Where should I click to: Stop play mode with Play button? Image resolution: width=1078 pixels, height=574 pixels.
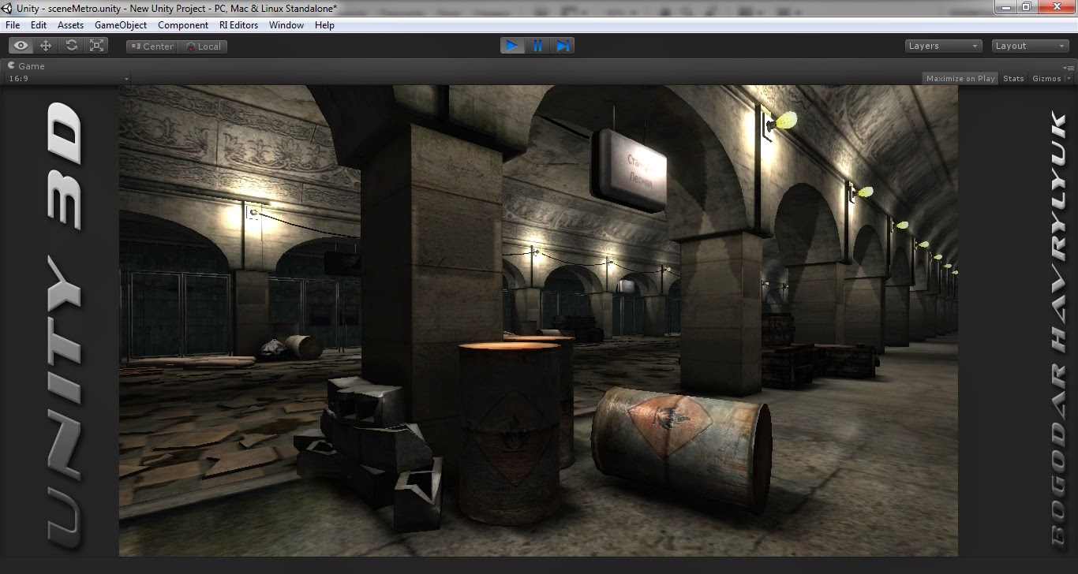click(512, 46)
